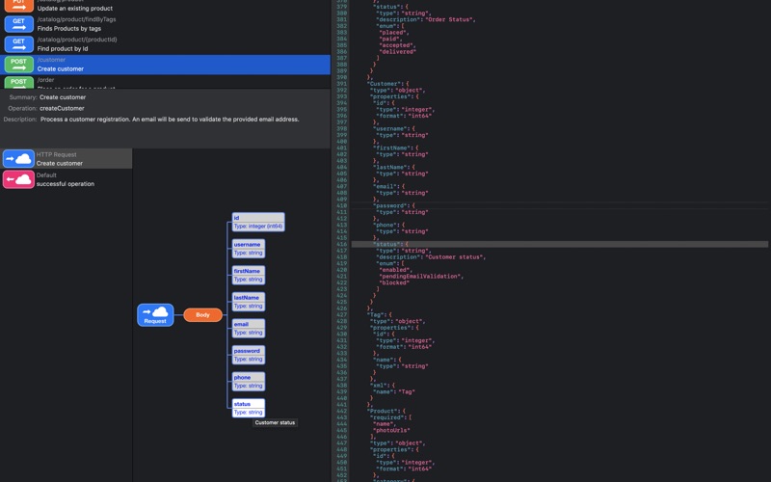Image resolution: width=771 pixels, height=482 pixels.
Task: Open the /order operation row
Action: (x=165, y=82)
